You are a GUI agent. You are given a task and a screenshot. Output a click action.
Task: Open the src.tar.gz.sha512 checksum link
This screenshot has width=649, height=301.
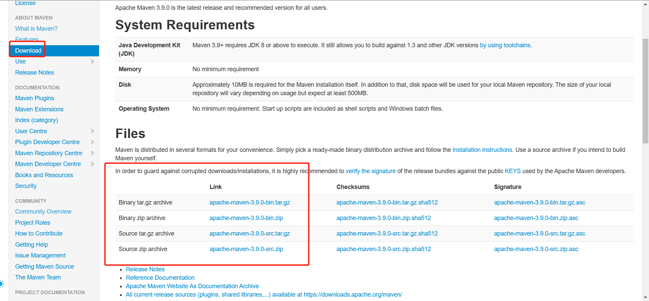387,234
